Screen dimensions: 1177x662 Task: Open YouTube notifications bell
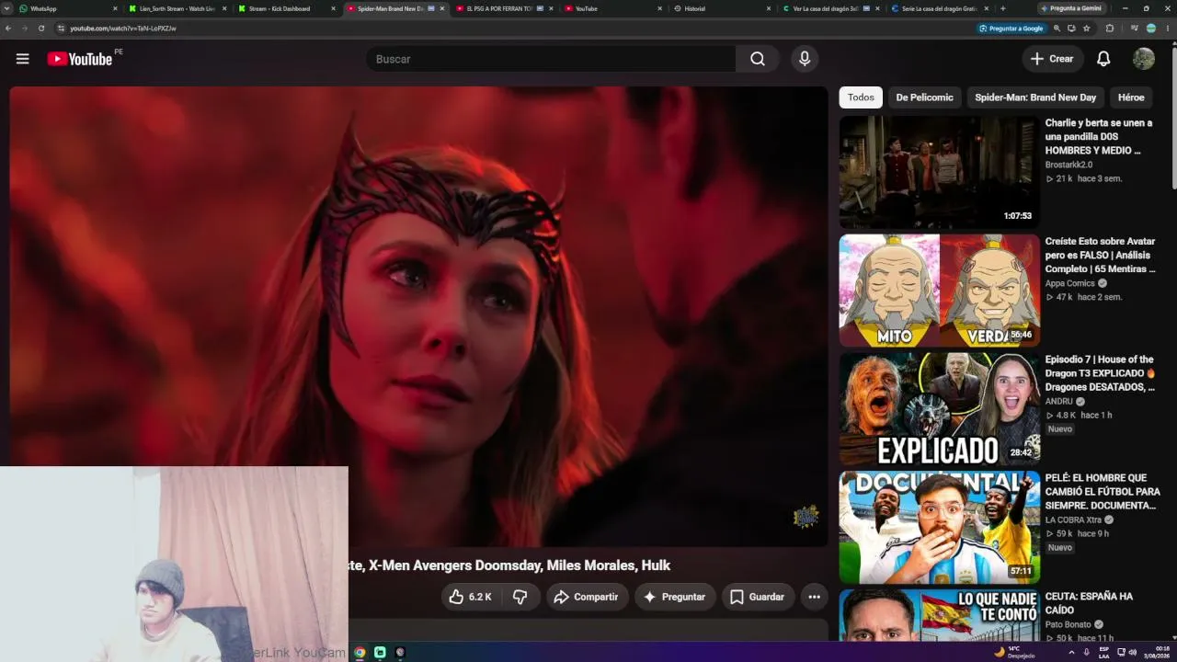point(1103,59)
